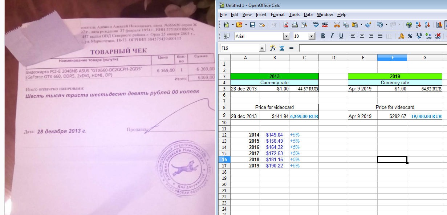
Task: Click the green 2013 header cell
Action: pos(275,76)
